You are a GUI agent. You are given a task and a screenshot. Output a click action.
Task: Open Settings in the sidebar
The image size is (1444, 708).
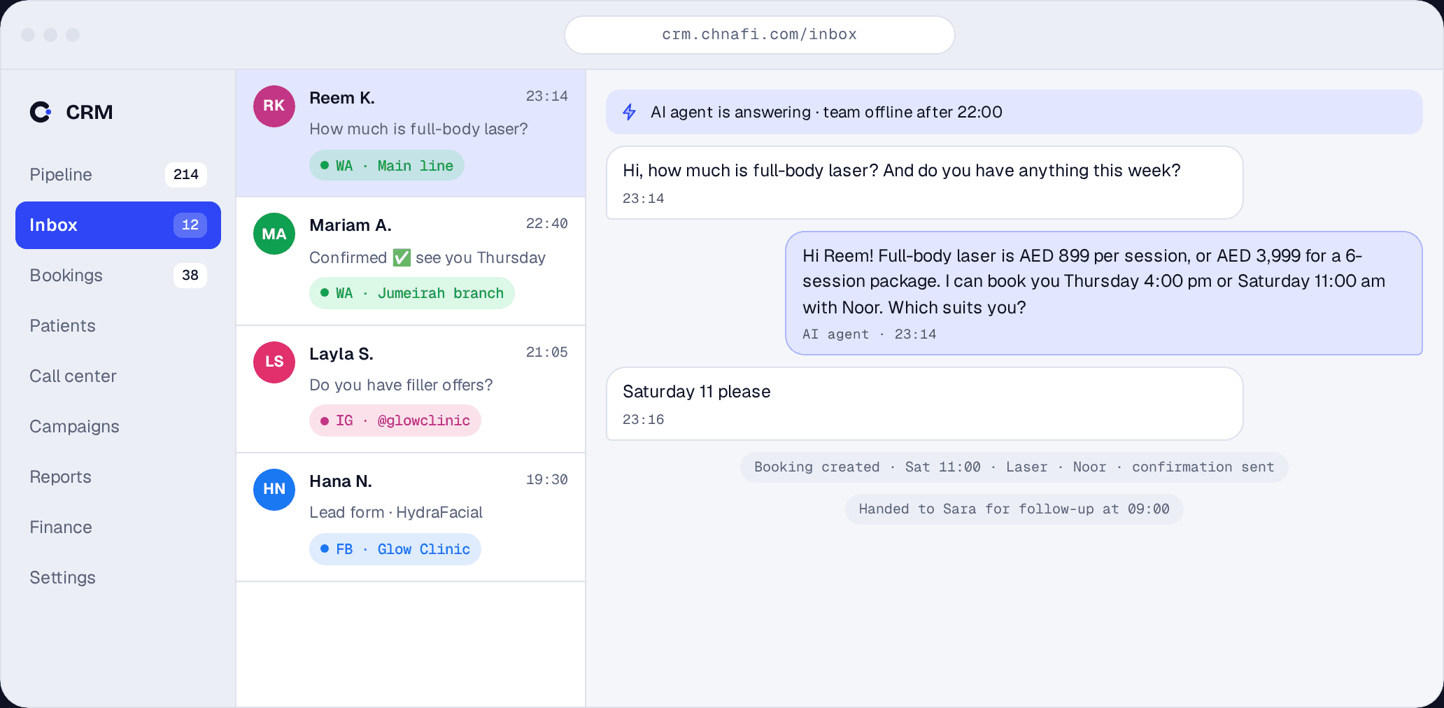118,578
